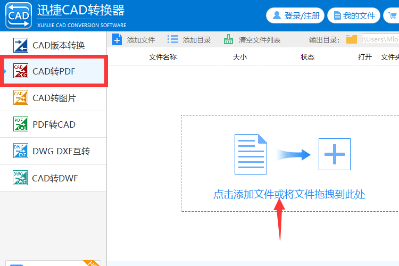Click 添加文件 toolbar label
The width and height of the screenshot is (399, 266).
click(x=141, y=40)
